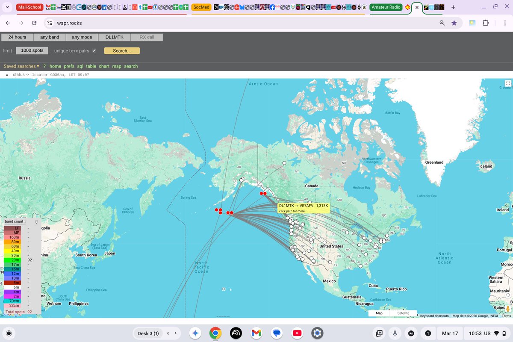Open Settings gear from the shelf

pyautogui.click(x=317, y=333)
